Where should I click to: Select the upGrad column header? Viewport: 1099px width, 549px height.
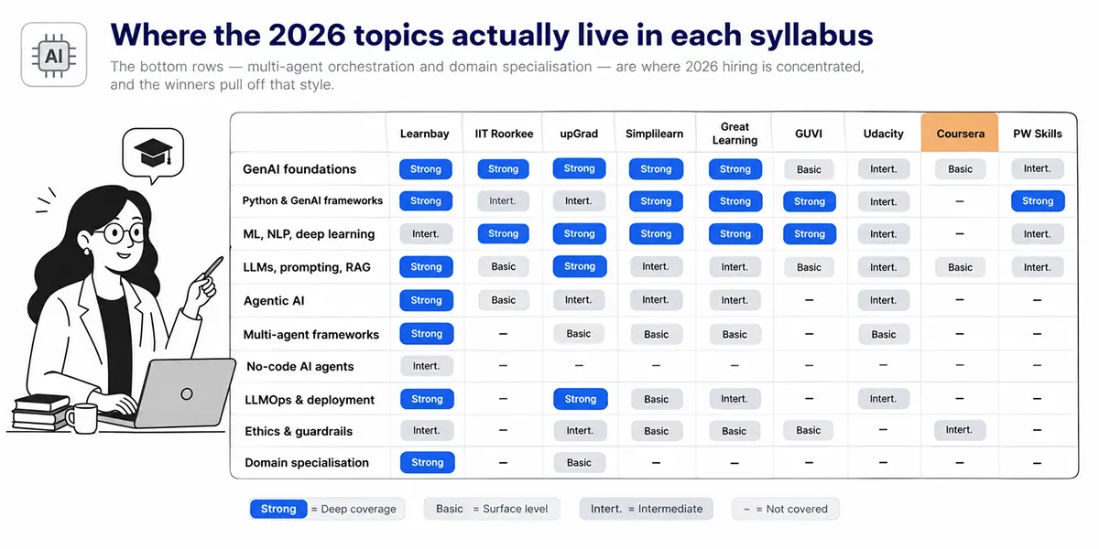coord(579,134)
